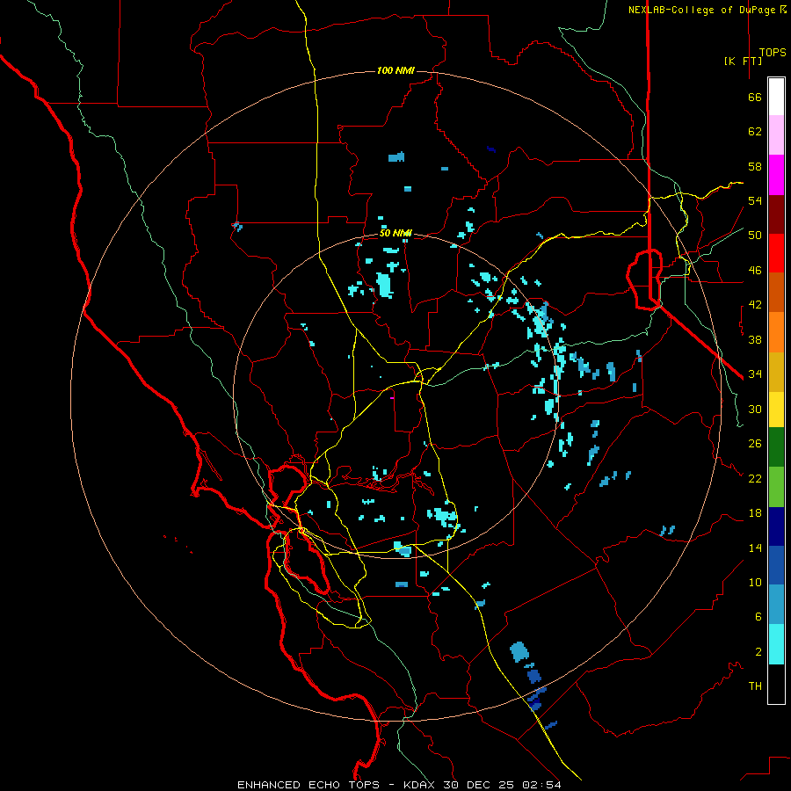Click the small magenta echo near the radar center
Screen dimensions: 791x791
click(392, 398)
